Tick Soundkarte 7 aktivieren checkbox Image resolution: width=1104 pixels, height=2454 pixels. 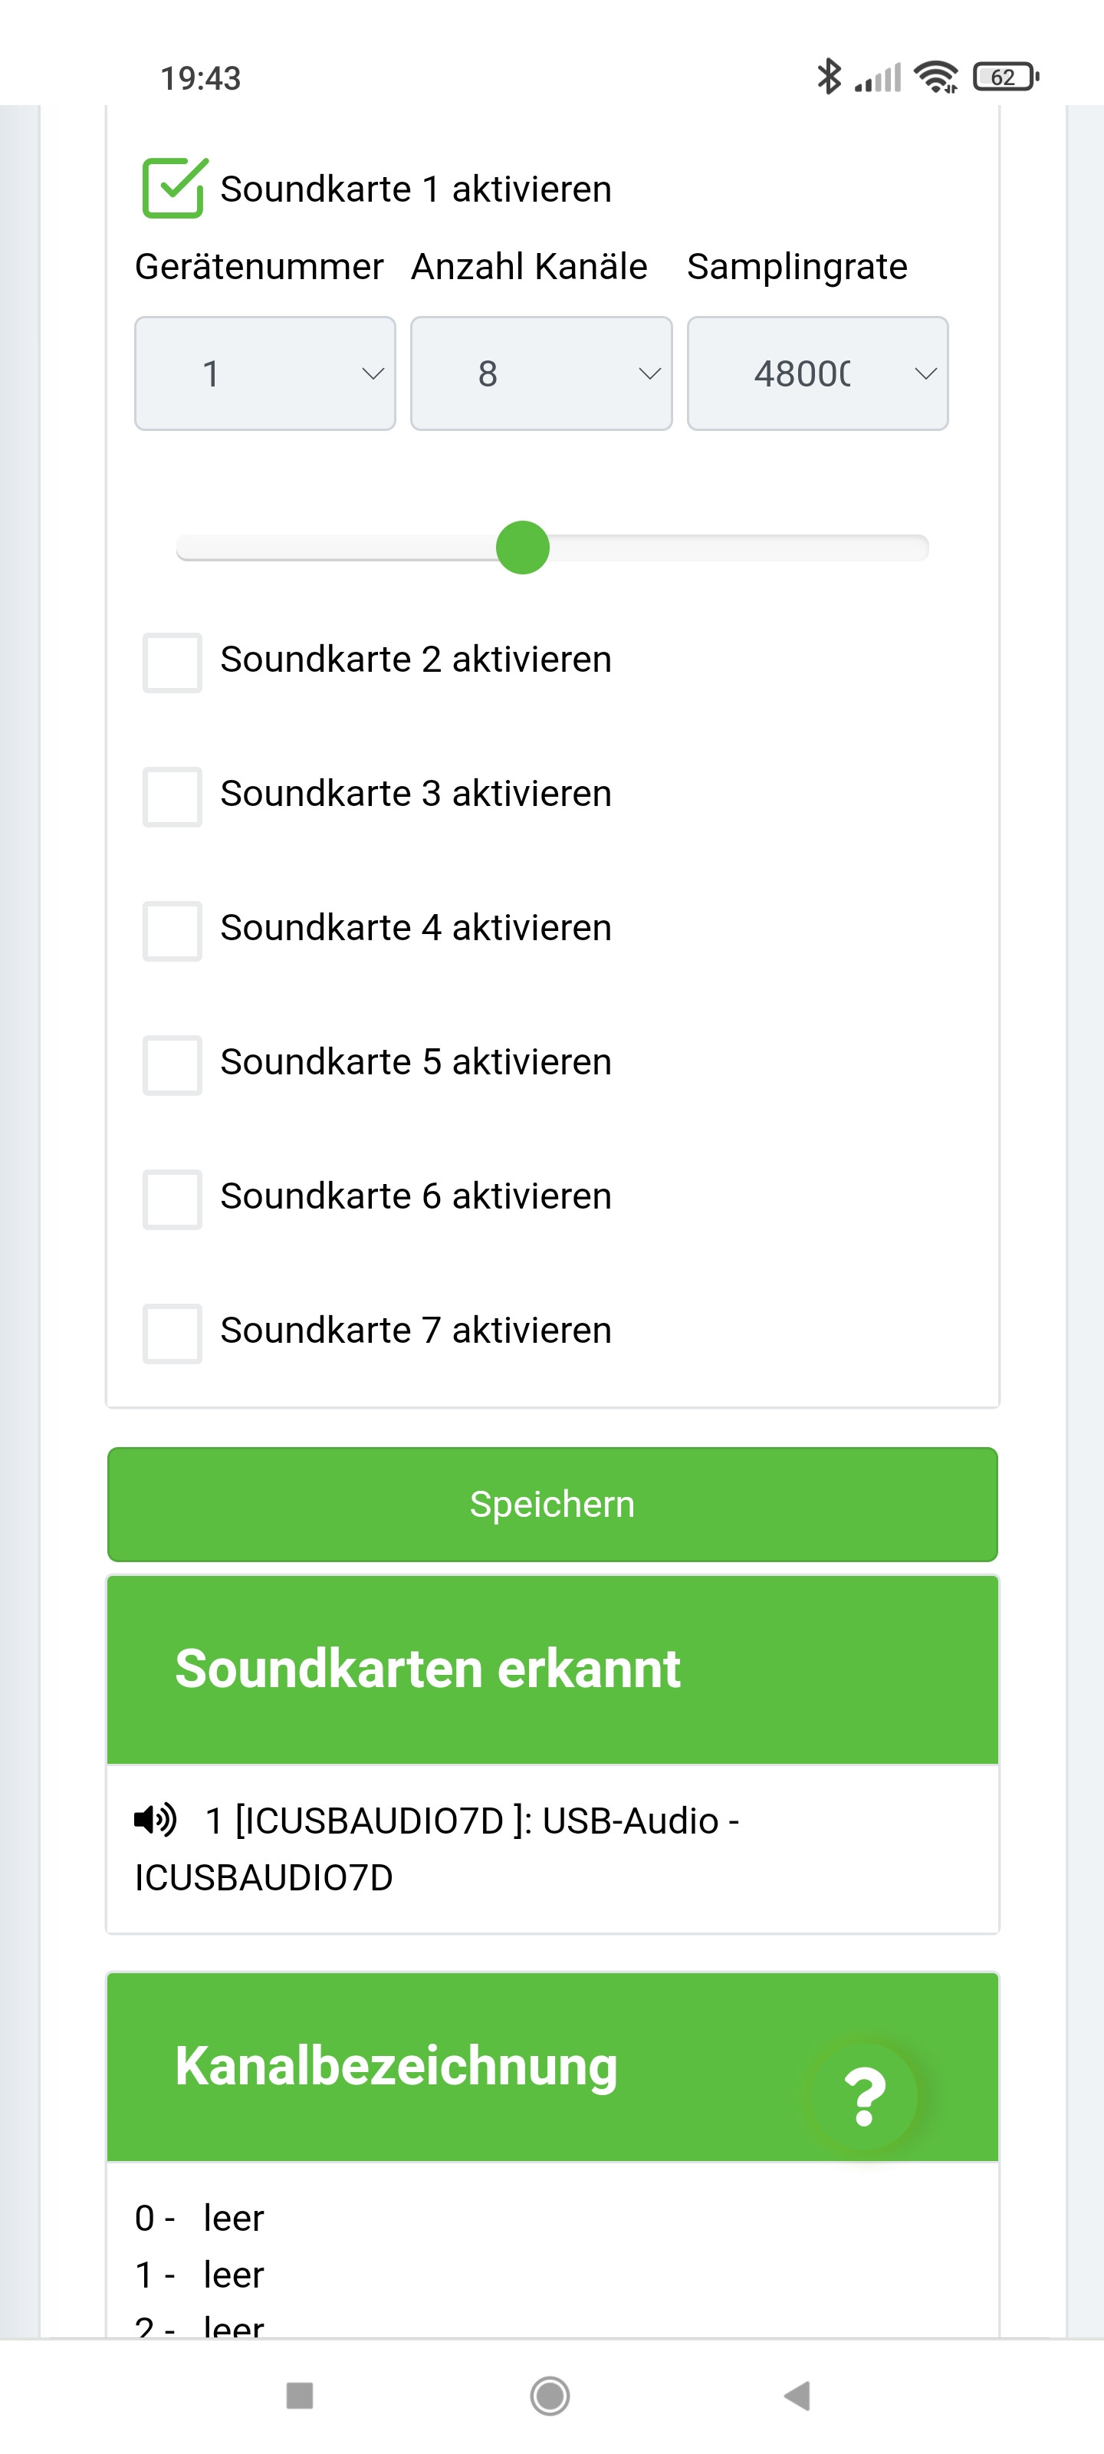172,1333
